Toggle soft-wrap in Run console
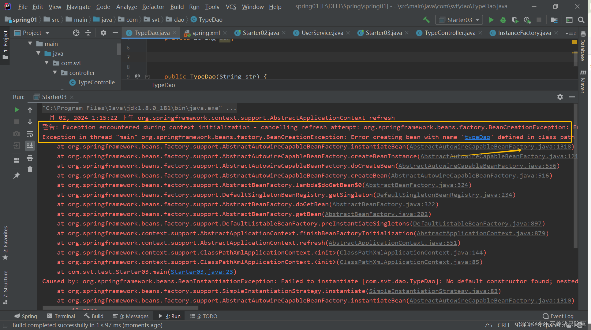591x330 pixels. coord(30,134)
